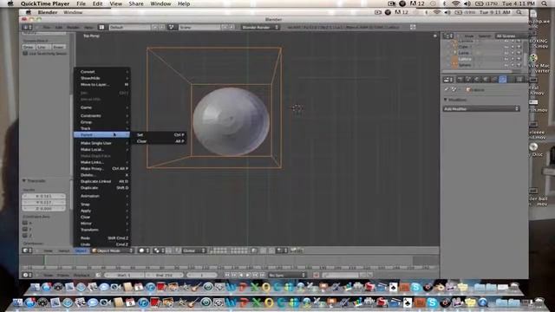Open the Track submenu

tap(102, 128)
